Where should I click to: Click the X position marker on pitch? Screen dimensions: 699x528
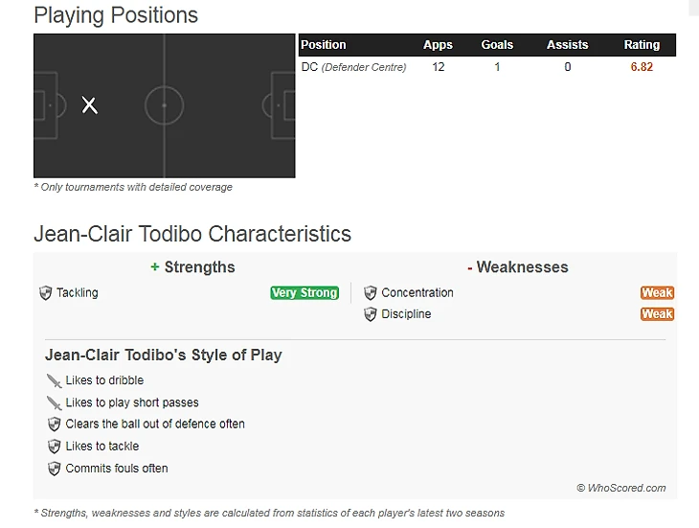[x=90, y=105]
